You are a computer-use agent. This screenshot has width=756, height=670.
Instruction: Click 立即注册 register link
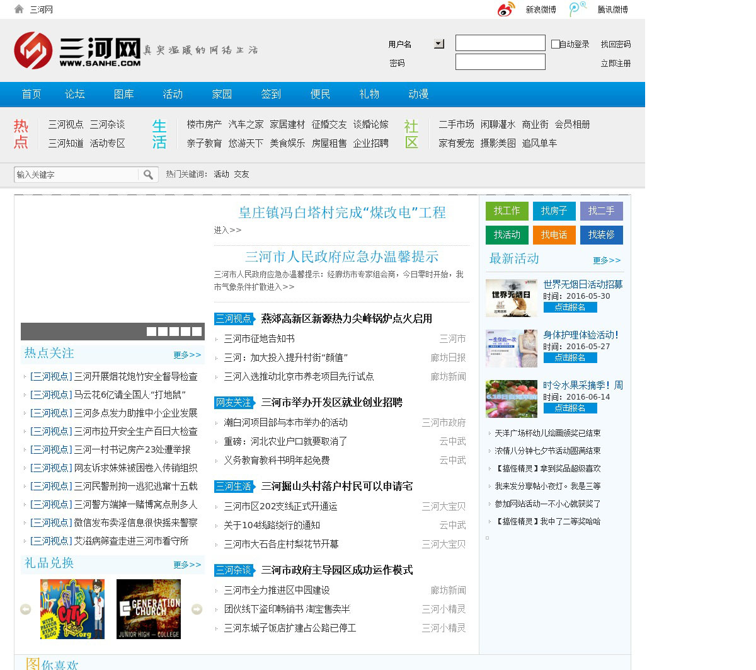(615, 63)
